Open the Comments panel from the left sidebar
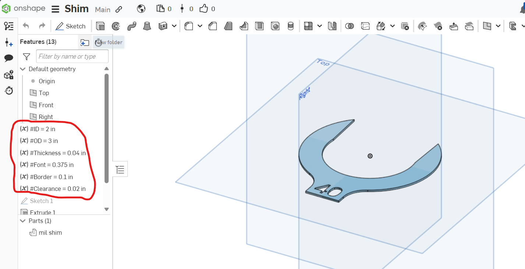Screen dimensions: 525x269 click(x=9, y=57)
